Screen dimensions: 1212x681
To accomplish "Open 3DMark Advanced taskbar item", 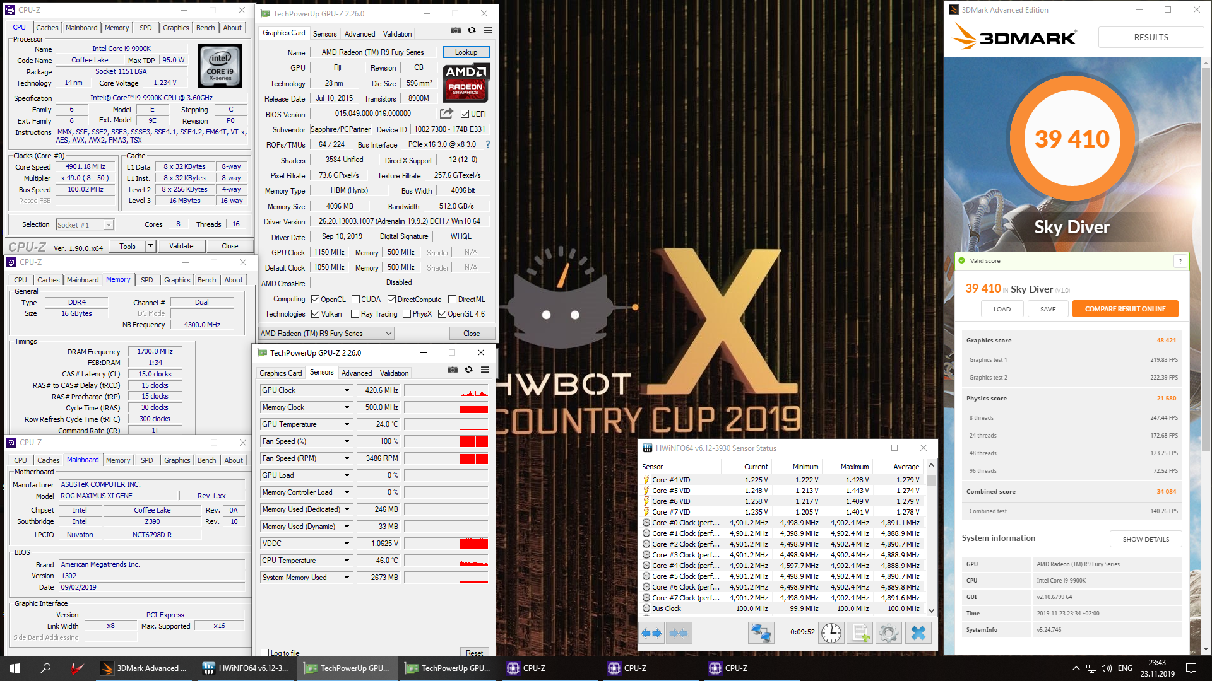I will pyautogui.click(x=145, y=668).
